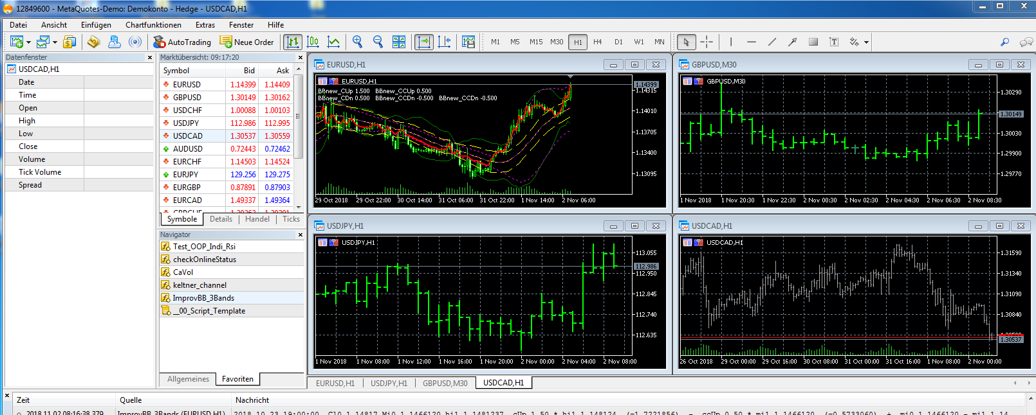Screen dimensions: 1036x415
Task: Select AUDUSD row in market watch
Action: coord(227,148)
